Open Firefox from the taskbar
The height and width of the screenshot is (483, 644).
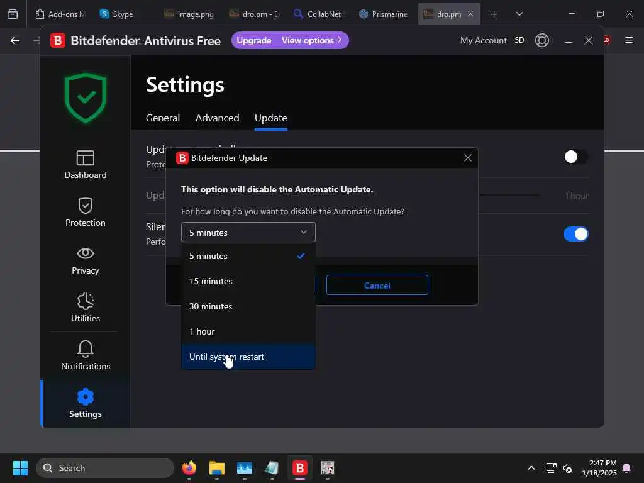click(x=189, y=468)
